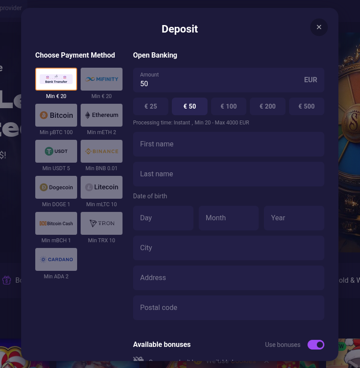Choose the € 500 preset amount
The width and height of the screenshot is (360, 368).
pyautogui.click(x=306, y=106)
